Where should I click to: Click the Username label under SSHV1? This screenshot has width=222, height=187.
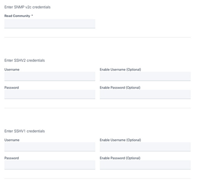(x=12, y=140)
